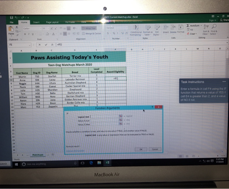Click the Cell Styles icon
The width and height of the screenshot is (229, 189).
click(x=157, y=27)
